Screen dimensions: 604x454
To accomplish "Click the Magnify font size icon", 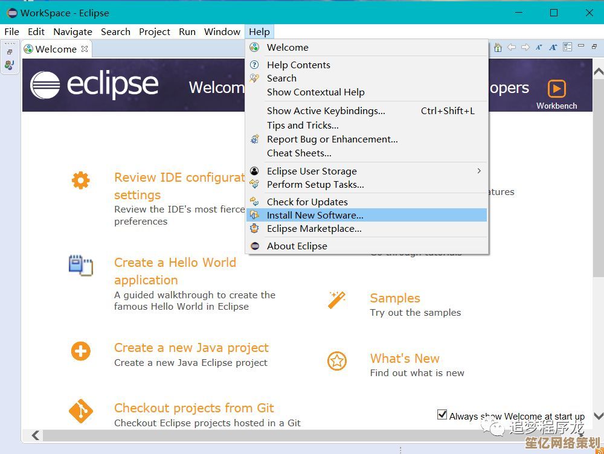I will [x=553, y=48].
